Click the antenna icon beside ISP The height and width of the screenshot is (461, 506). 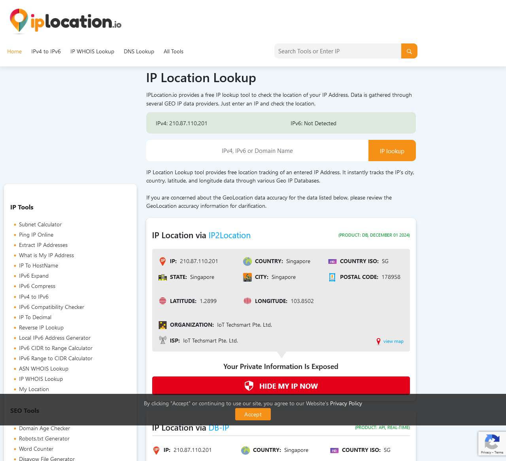pyautogui.click(x=162, y=340)
